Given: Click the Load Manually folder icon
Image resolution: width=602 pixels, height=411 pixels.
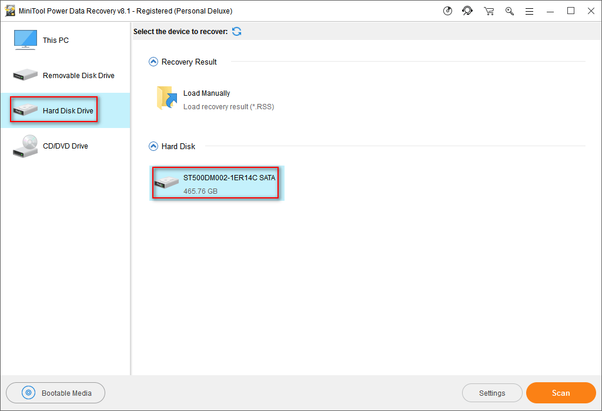Looking at the screenshot, I should [x=167, y=98].
